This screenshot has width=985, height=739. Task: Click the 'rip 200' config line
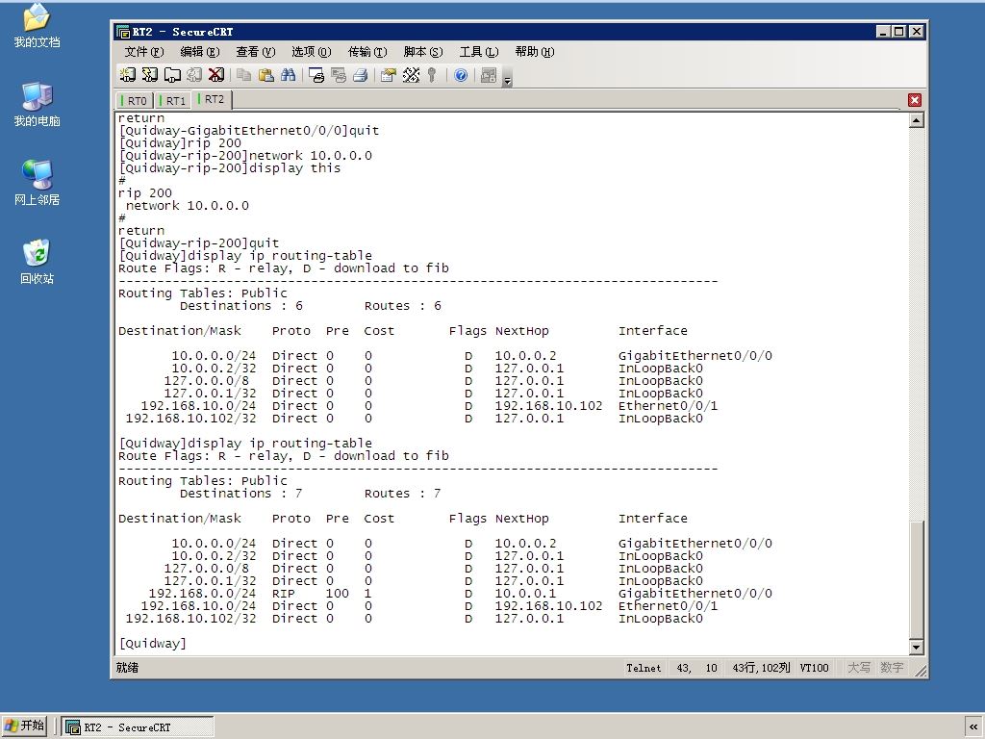point(145,192)
